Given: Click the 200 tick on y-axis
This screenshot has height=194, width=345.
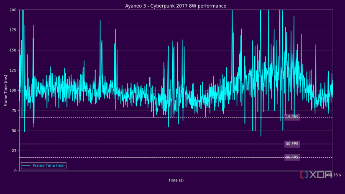Looking at the screenshot, I should coord(13,10).
